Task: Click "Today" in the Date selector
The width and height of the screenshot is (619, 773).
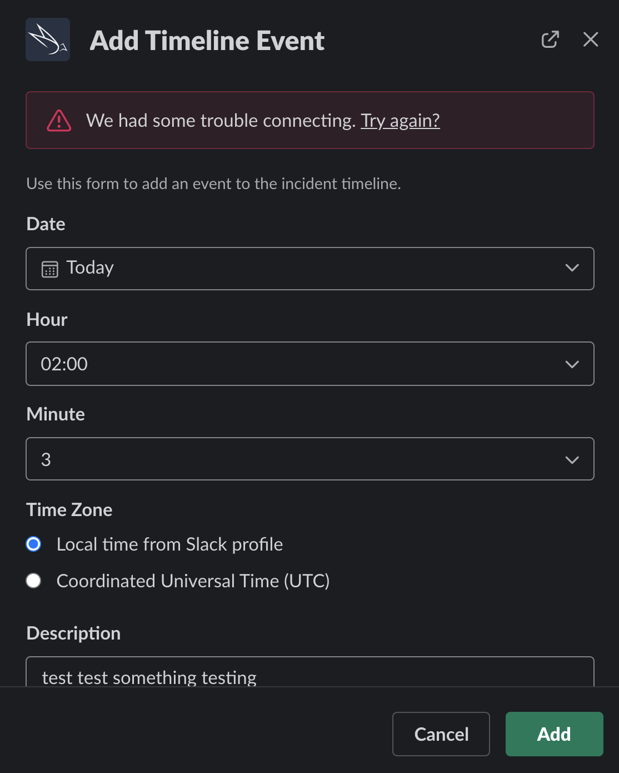Action: coord(89,268)
